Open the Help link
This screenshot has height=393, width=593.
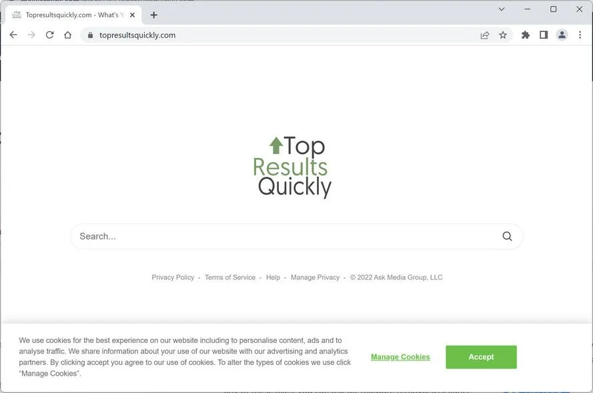click(273, 278)
